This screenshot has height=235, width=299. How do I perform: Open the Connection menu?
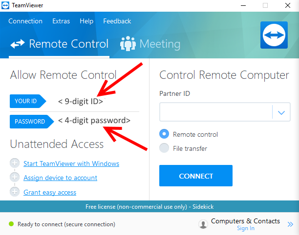coord(25,21)
